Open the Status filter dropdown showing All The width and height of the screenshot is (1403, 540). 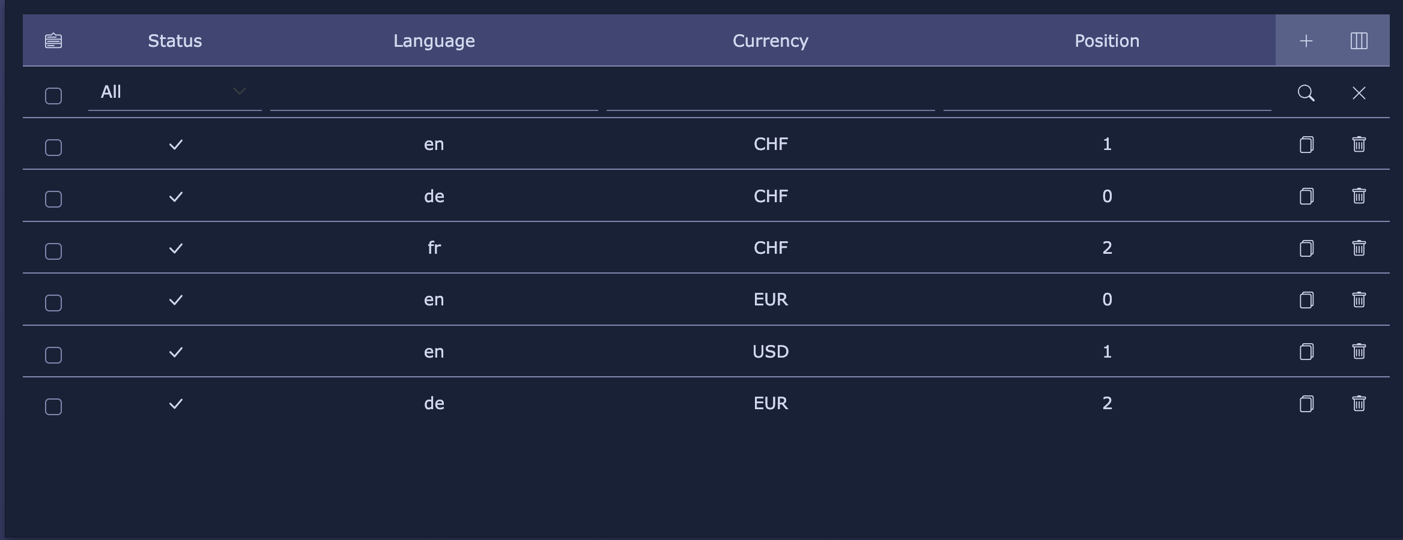click(x=175, y=92)
